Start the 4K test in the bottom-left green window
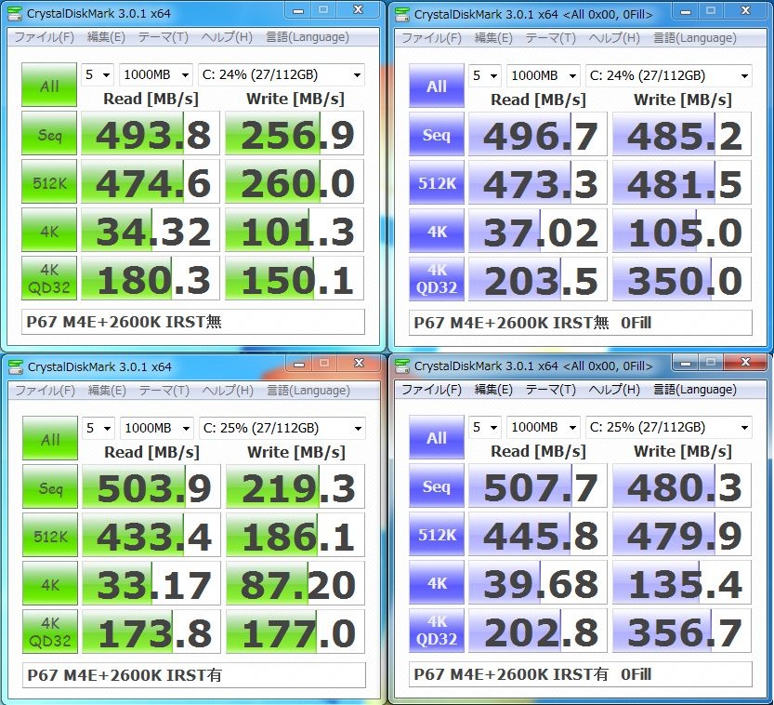This screenshot has width=774, height=705. tap(50, 584)
